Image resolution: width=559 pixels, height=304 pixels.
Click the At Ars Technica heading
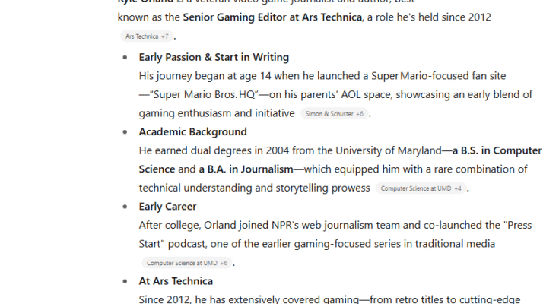[176, 281]
